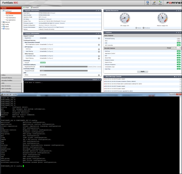Viewport: 182px width, 174px height.
Task: Edit the License Information widget
Action: 96,34
